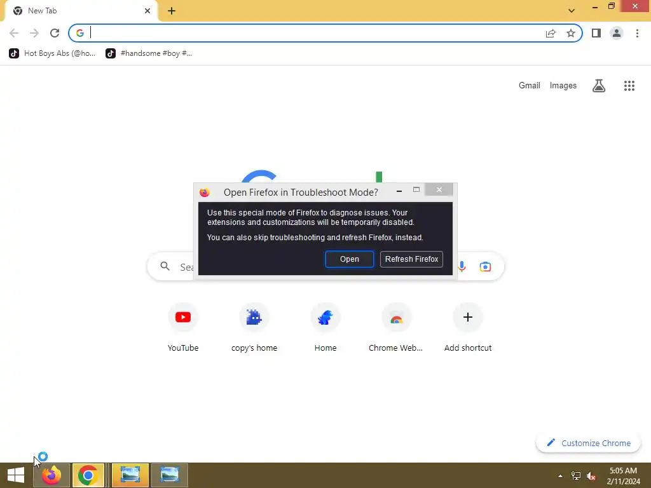Close the New Tab tab
The width and height of the screenshot is (651, 488).
[x=147, y=11]
